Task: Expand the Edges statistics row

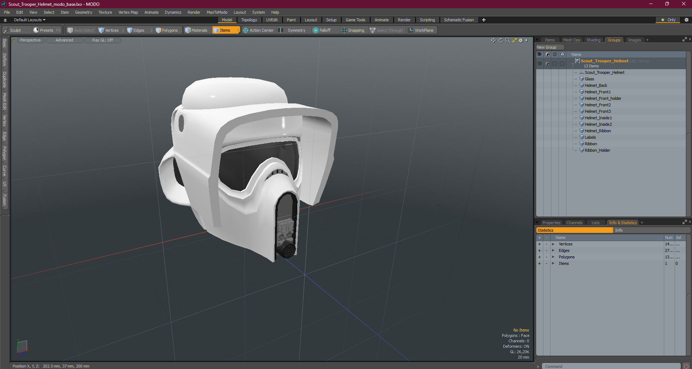Action: pyautogui.click(x=553, y=251)
